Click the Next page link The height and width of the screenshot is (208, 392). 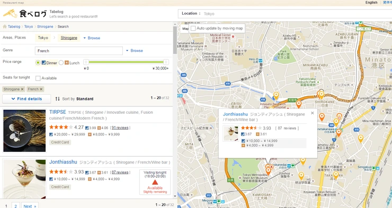click(x=30, y=206)
